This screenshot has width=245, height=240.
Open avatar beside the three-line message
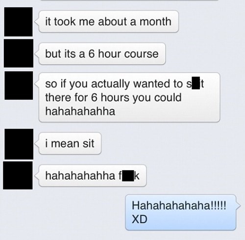pyautogui.click(x=19, y=85)
